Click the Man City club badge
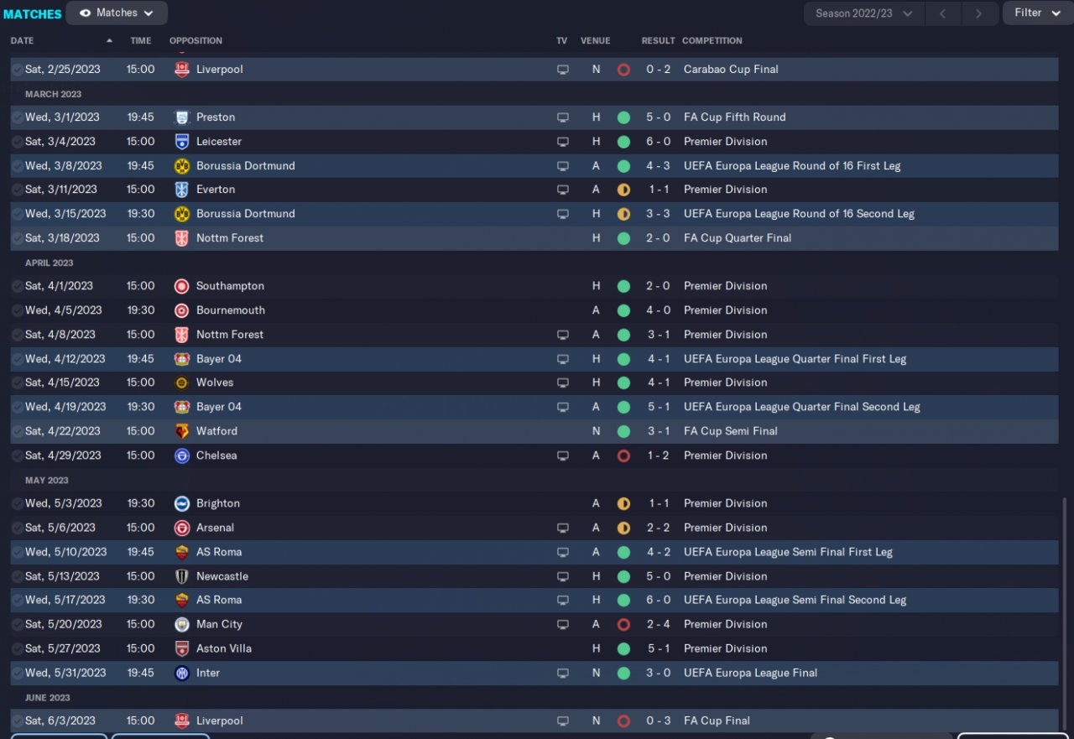 coord(182,624)
